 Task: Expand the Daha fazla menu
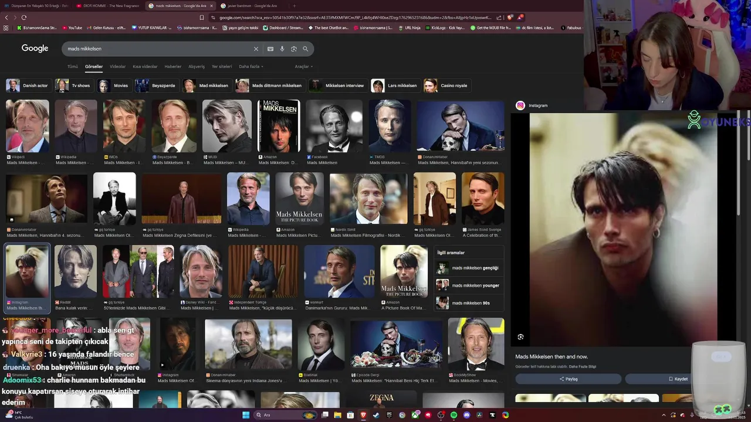click(251, 67)
